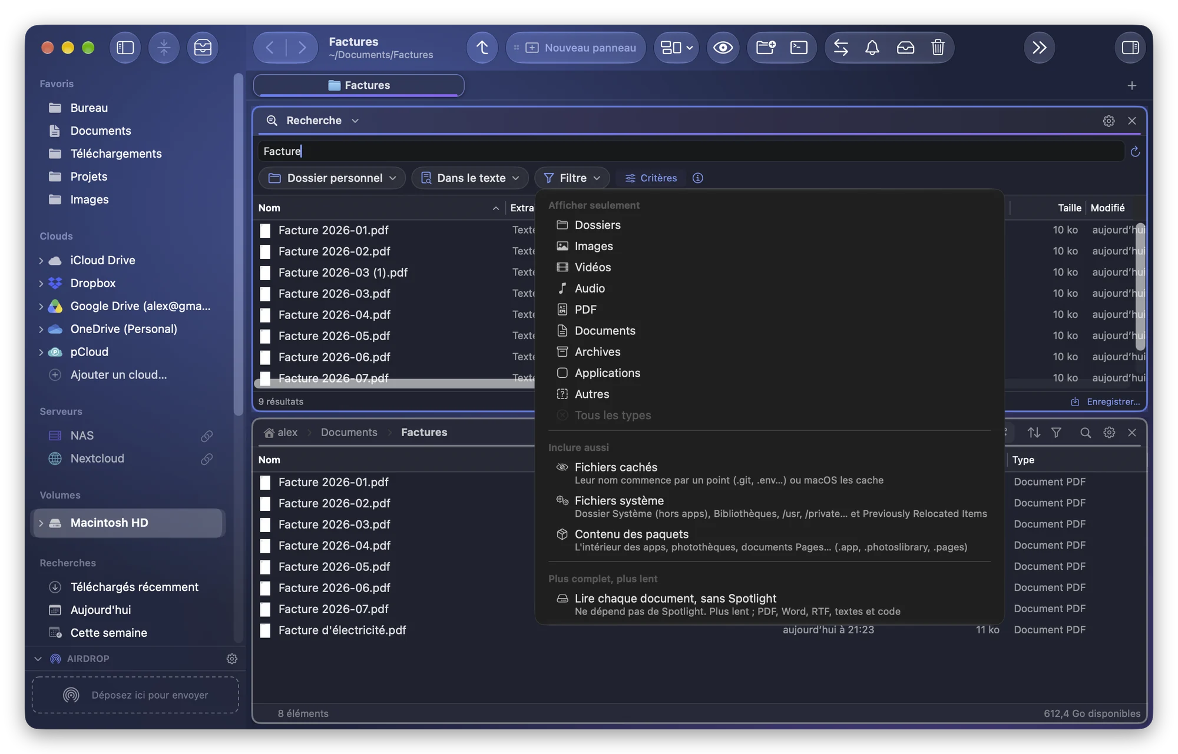Image resolution: width=1178 pixels, height=754 pixels.
Task: Open the panel layout dropdown
Action: click(x=676, y=48)
